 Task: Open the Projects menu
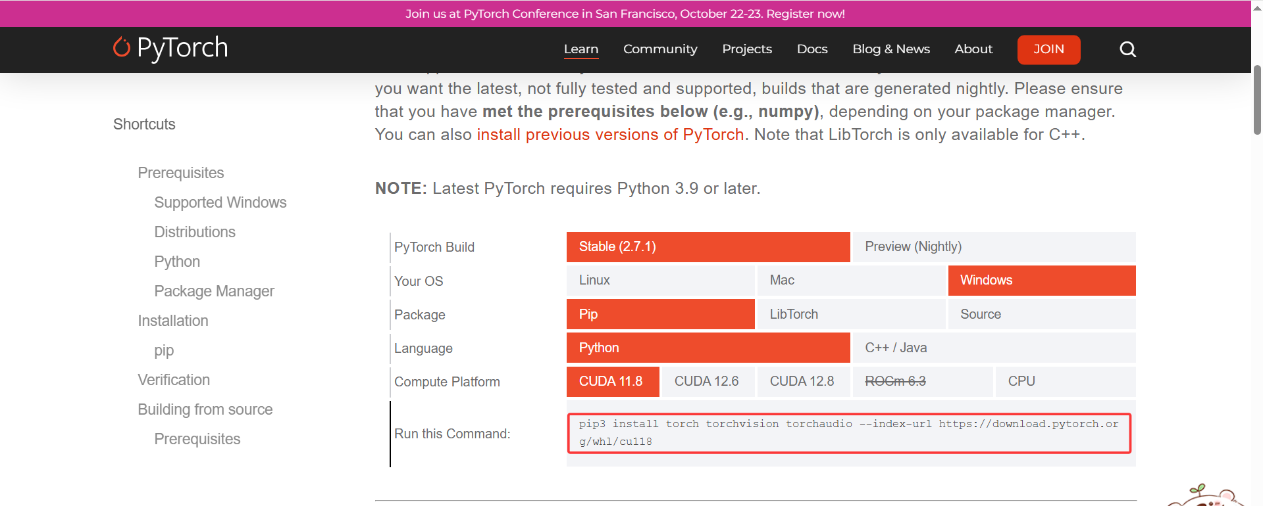coord(747,49)
